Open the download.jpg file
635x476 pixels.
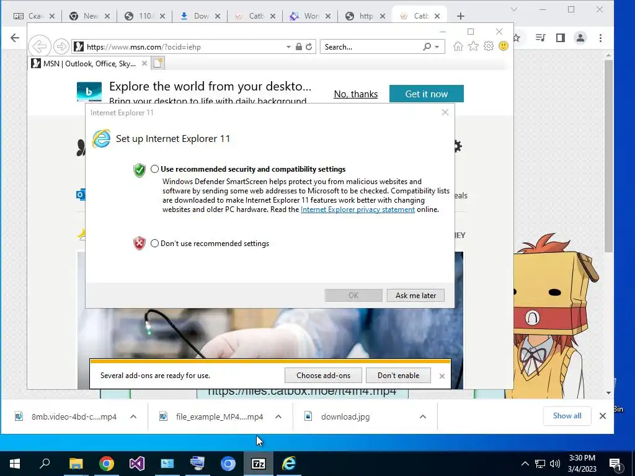pyautogui.click(x=345, y=416)
